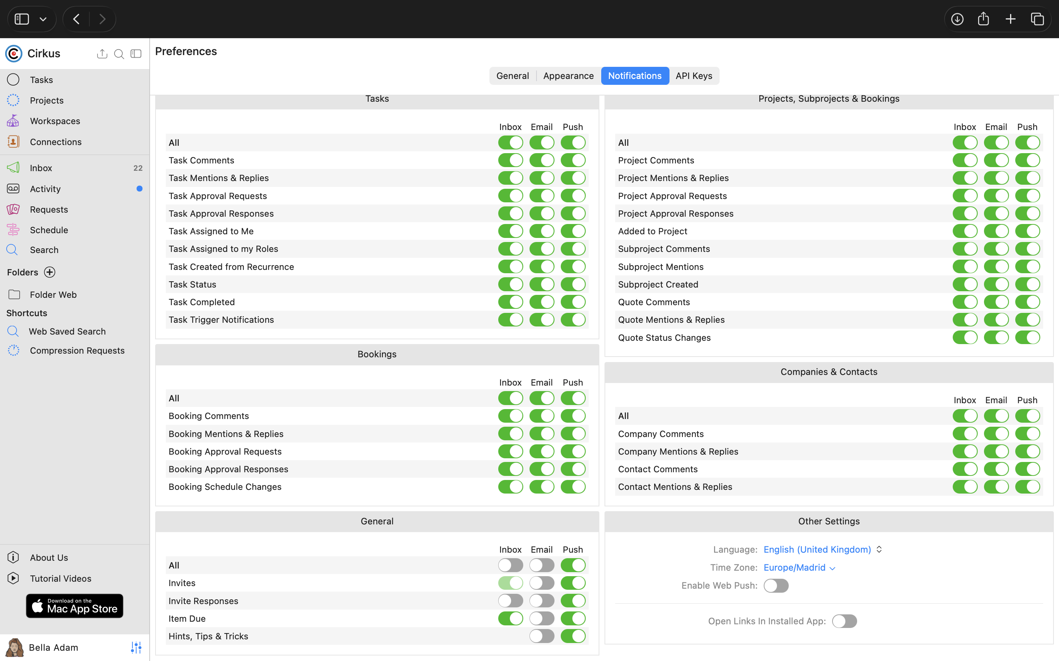Toggle Open Links In Installed App
The image size is (1059, 661).
tap(844, 621)
